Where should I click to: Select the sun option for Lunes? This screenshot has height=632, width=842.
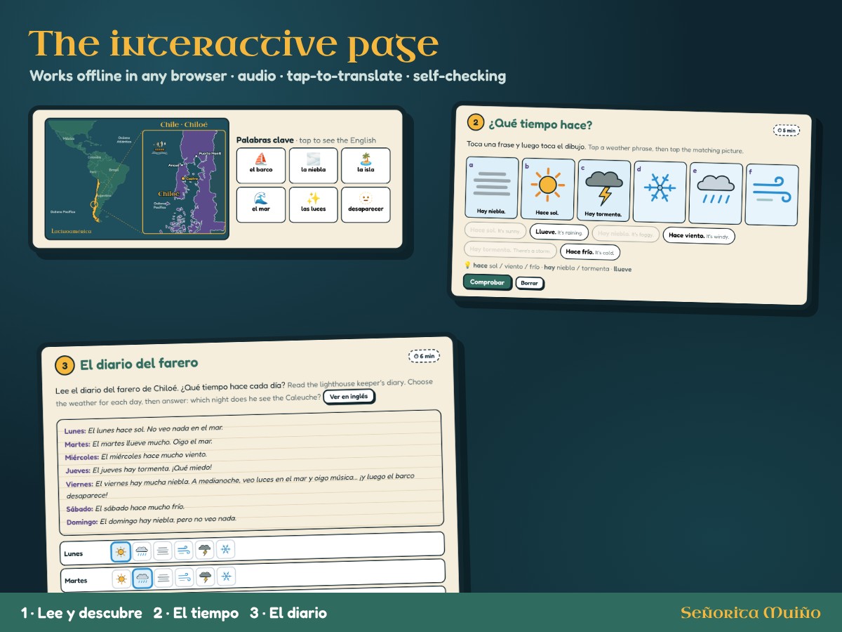point(121,552)
